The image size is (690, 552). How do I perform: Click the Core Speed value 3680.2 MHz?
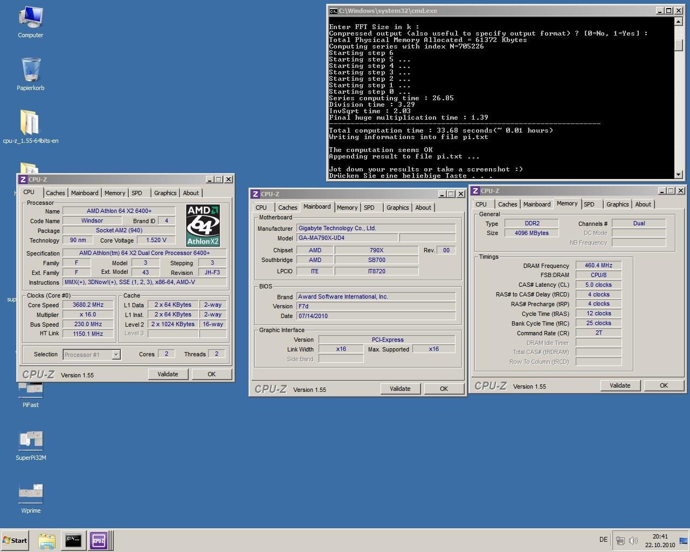pos(88,305)
